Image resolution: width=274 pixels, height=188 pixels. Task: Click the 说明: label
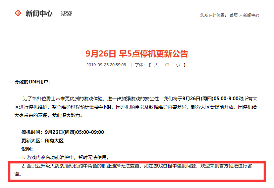[27, 149]
